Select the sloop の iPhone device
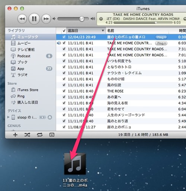186x191 pixels. (x=27, y=117)
